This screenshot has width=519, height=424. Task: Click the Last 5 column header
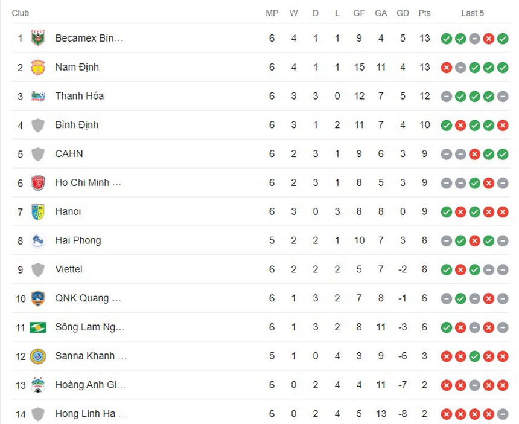(x=473, y=13)
